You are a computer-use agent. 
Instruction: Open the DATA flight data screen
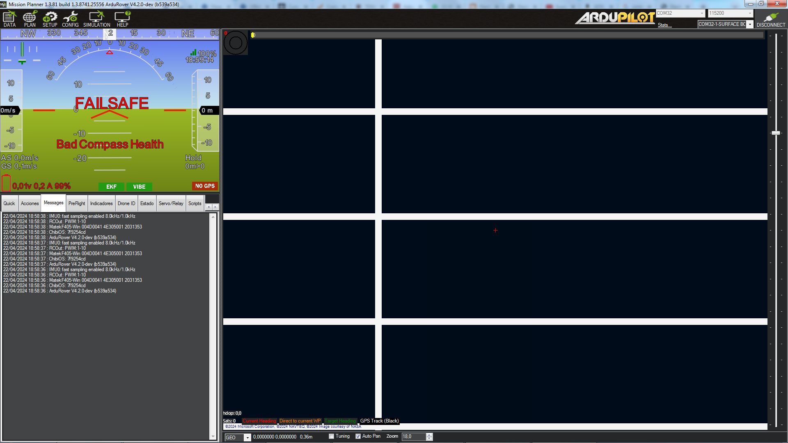9,19
